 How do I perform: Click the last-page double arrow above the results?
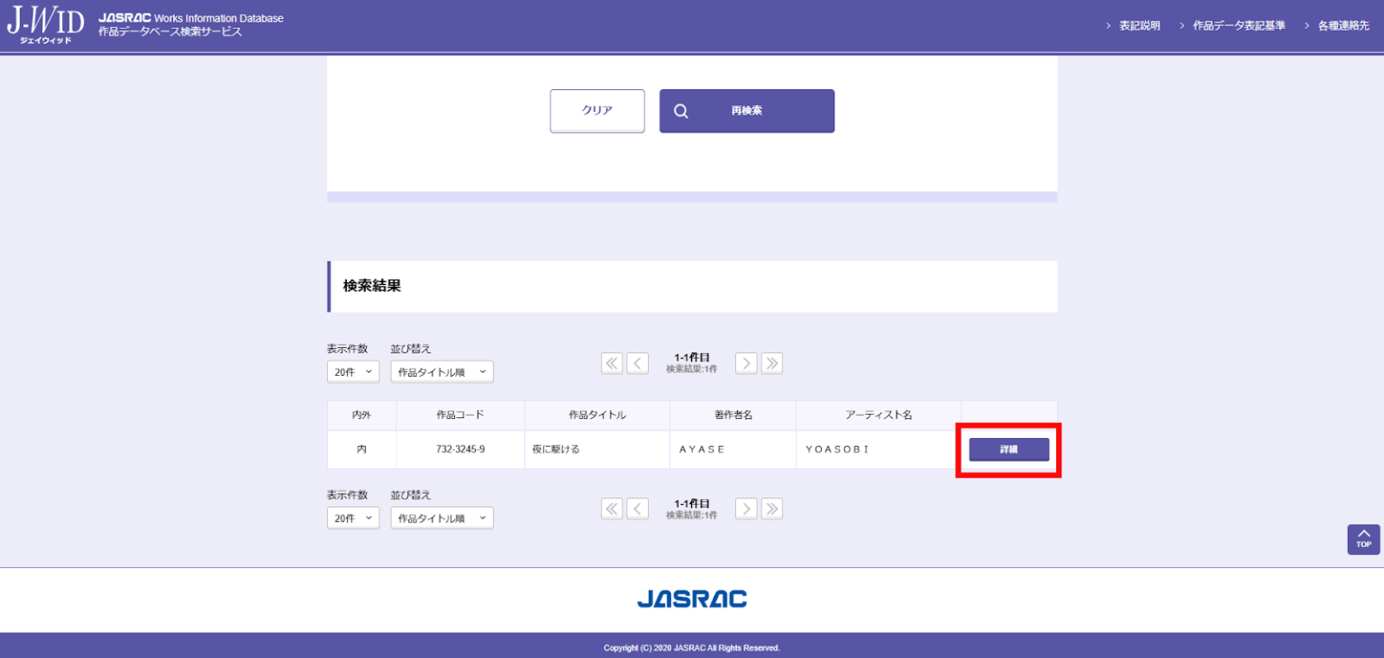(x=772, y=362)
